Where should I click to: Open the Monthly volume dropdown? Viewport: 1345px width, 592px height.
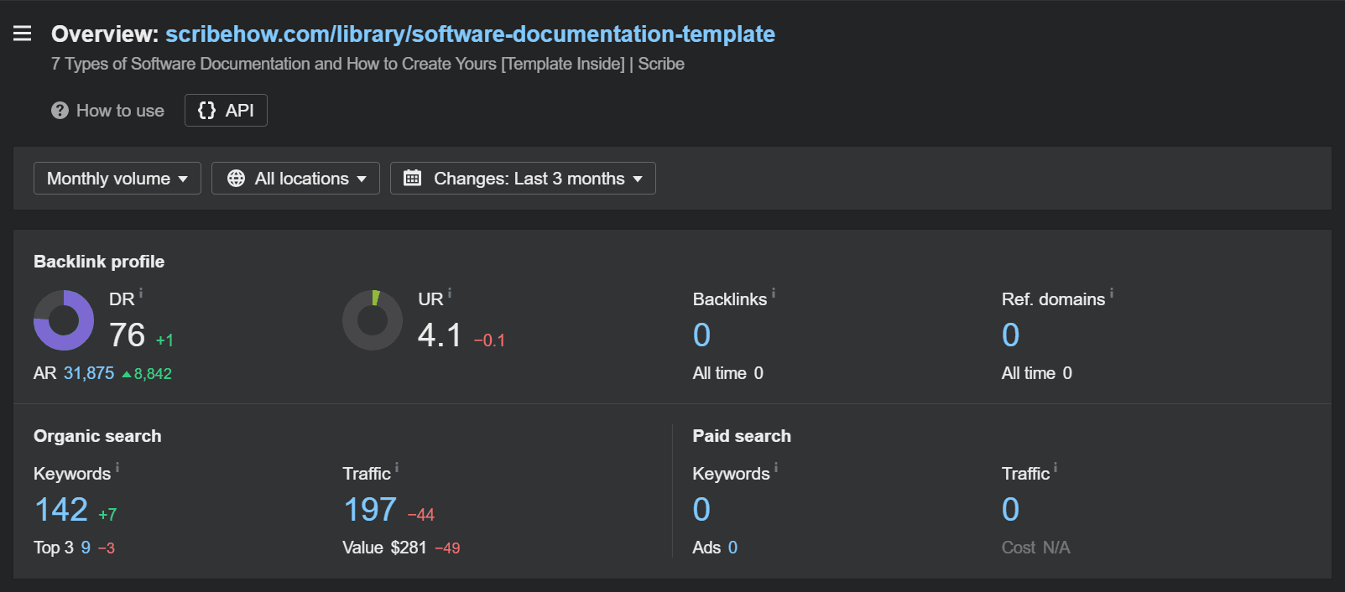click(117, 179)
